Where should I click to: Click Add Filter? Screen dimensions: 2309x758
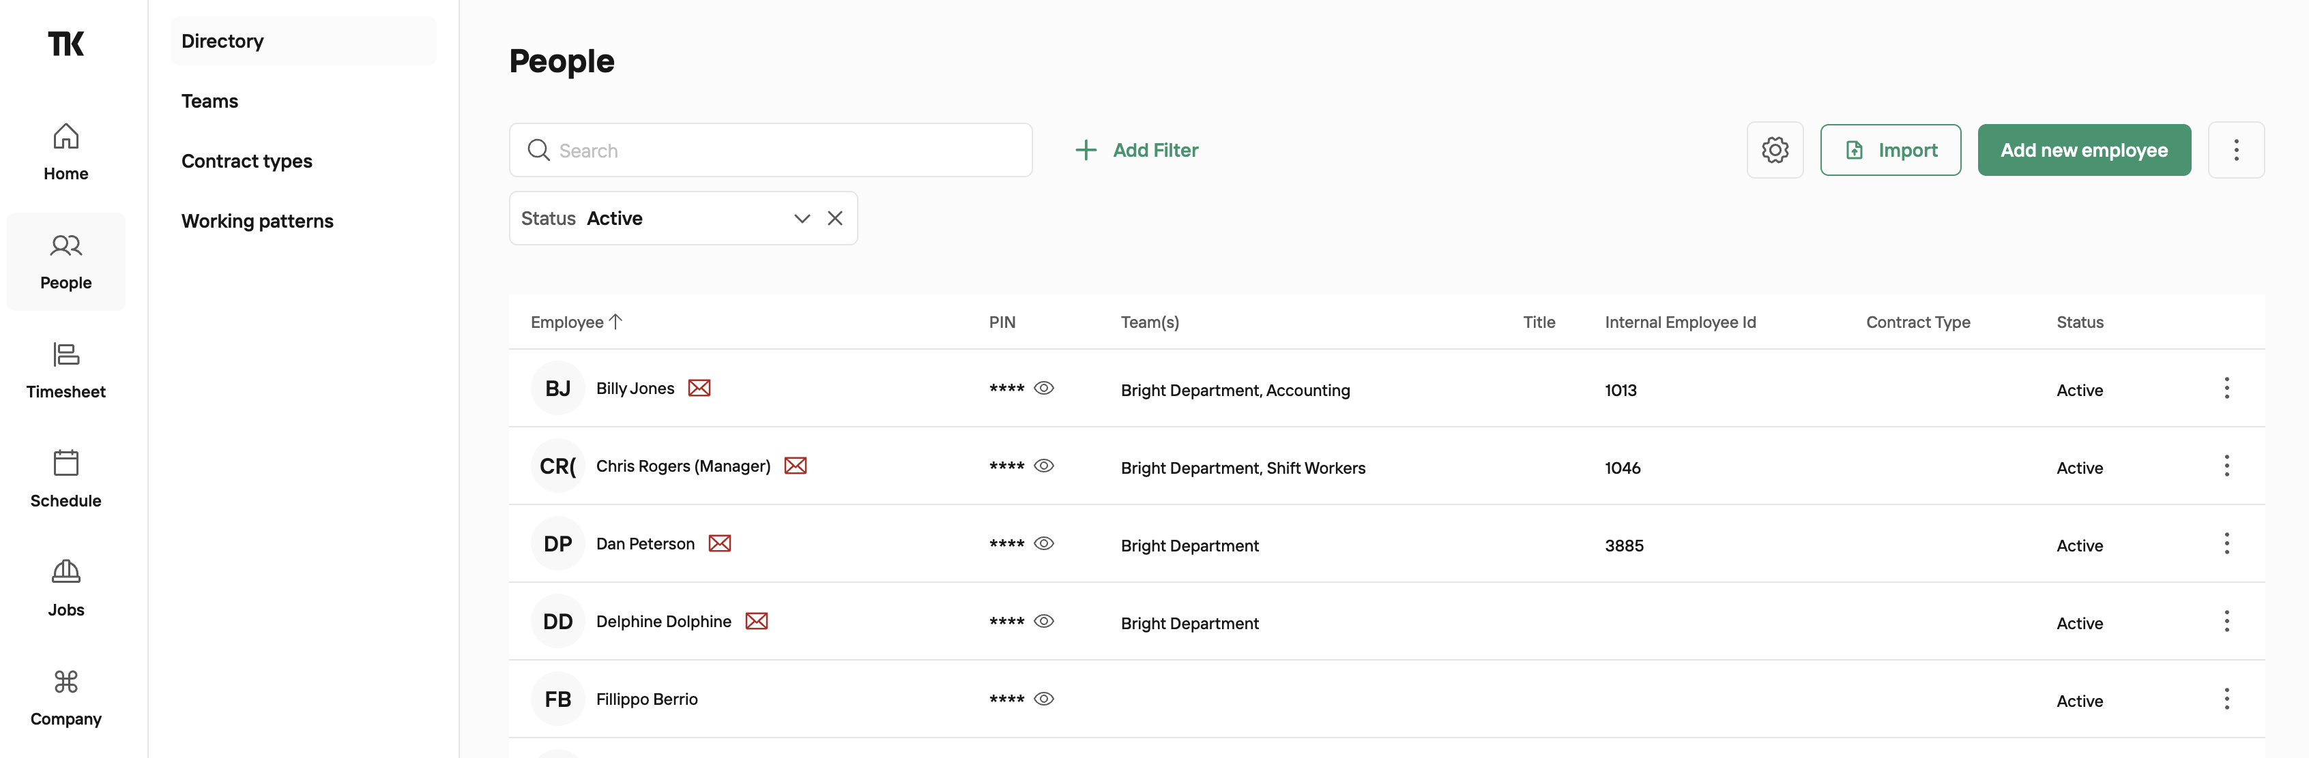click(x=1137, y=150)
